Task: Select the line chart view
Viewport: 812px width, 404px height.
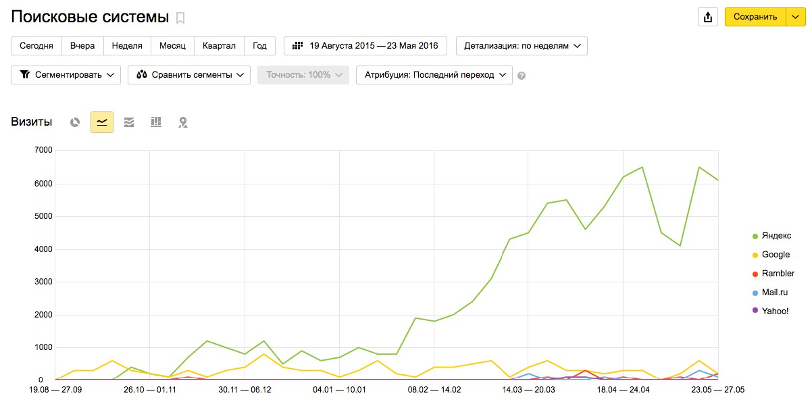Action: tap(102, 122)
